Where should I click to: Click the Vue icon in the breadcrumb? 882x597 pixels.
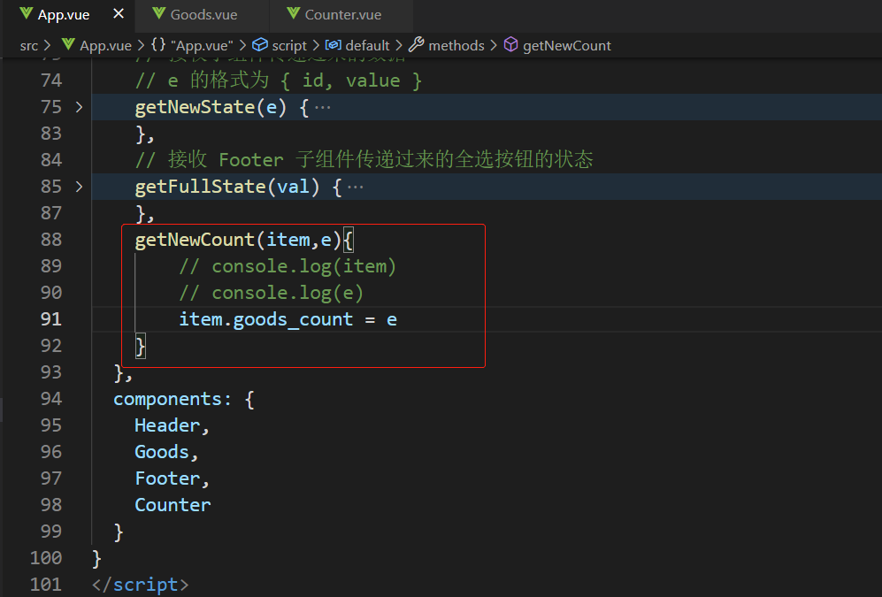point(68,44)
